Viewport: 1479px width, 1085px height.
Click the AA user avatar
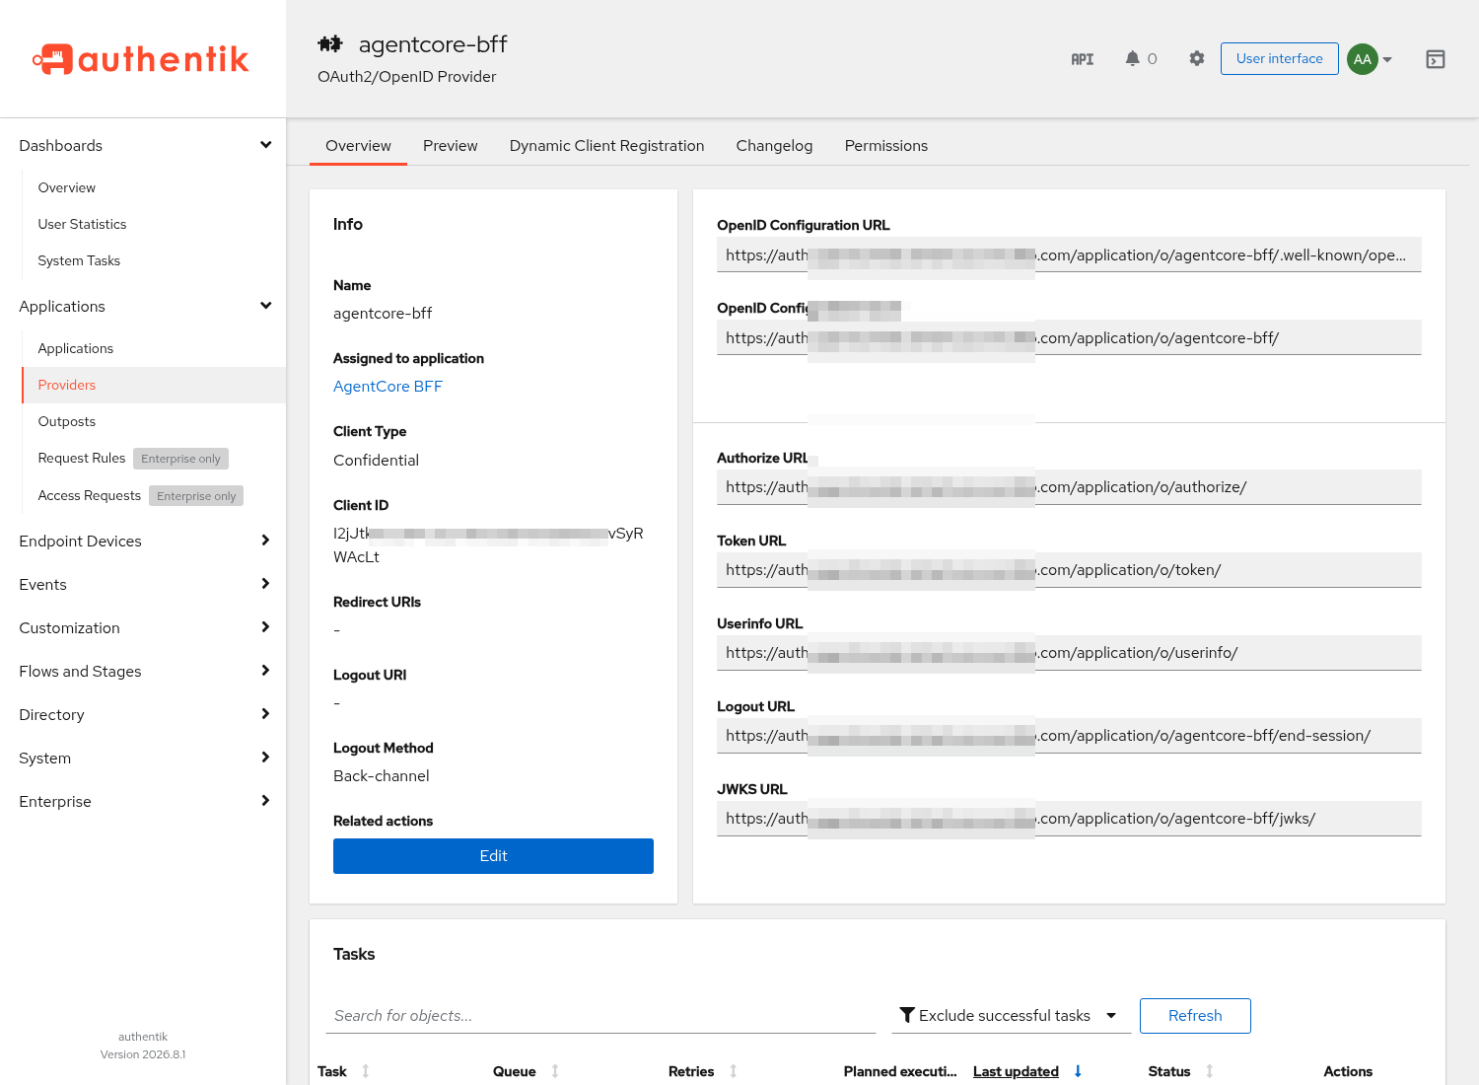pos(1362,59)
